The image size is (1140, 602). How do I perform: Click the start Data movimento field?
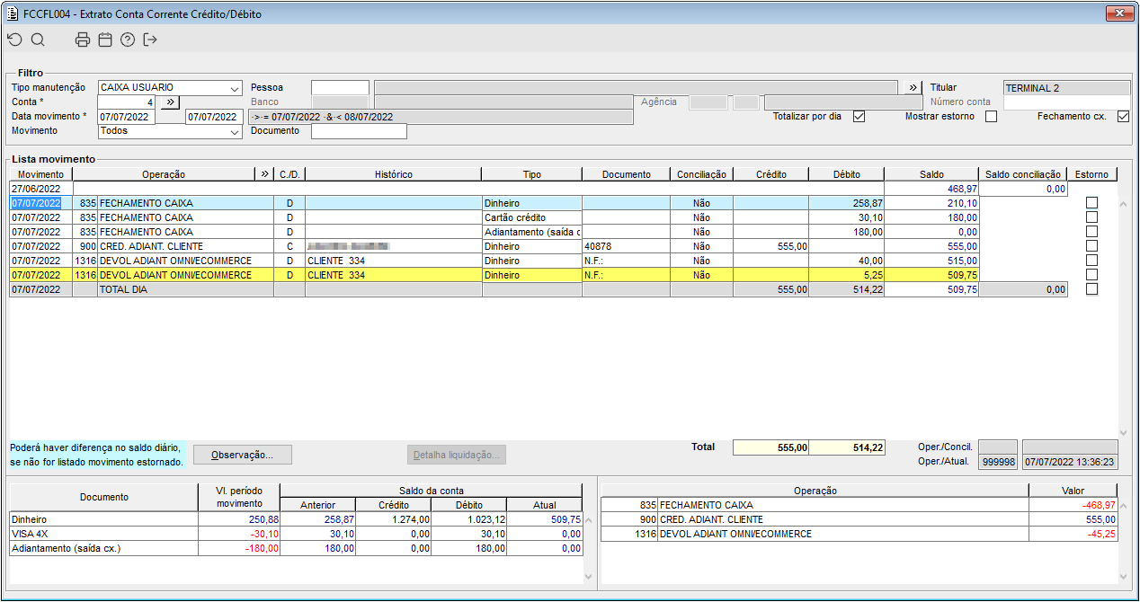[127, 117]
